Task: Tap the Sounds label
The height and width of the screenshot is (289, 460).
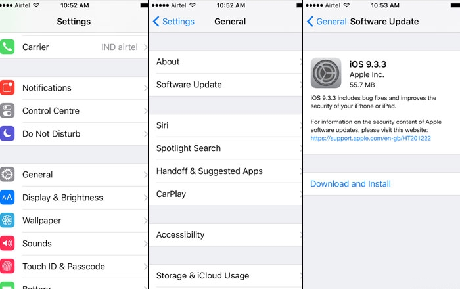Action: (x=37, y=243)
